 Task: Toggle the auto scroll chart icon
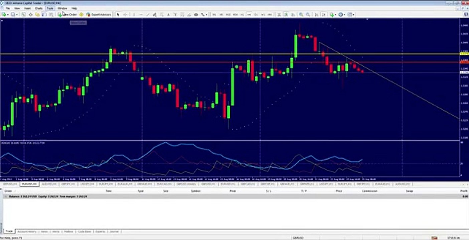(316, 14)
